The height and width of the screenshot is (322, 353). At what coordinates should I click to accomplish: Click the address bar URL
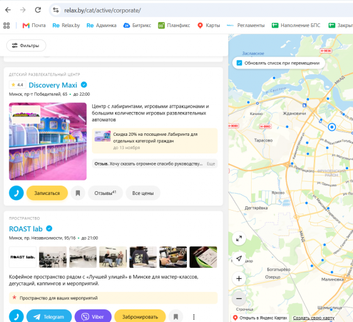[x=103, y=10]
